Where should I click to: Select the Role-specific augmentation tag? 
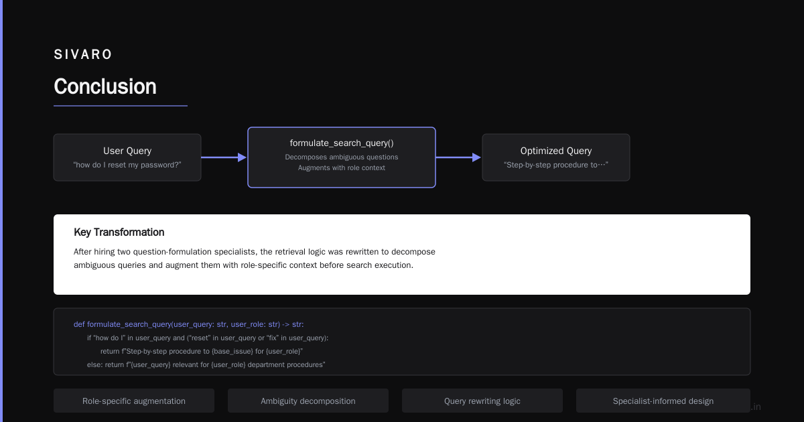[x=134, y=401]
